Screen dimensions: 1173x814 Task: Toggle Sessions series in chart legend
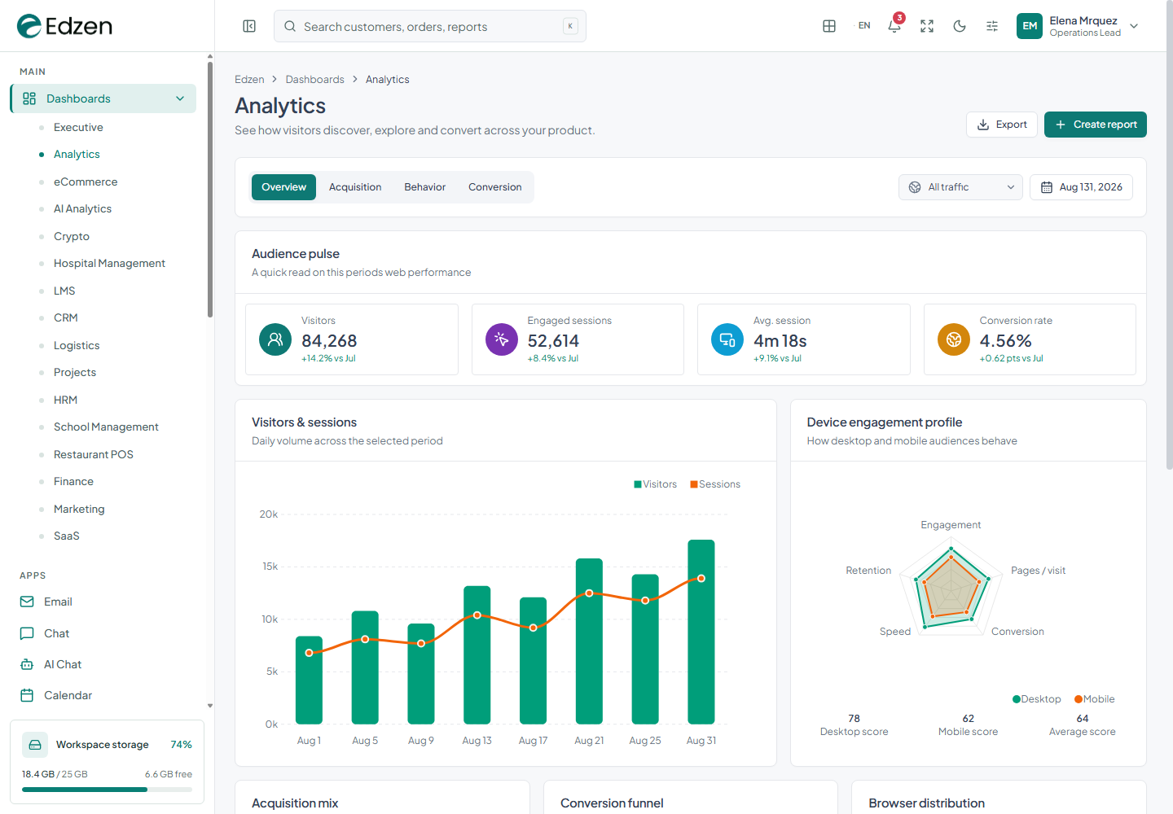coord(715,484)
